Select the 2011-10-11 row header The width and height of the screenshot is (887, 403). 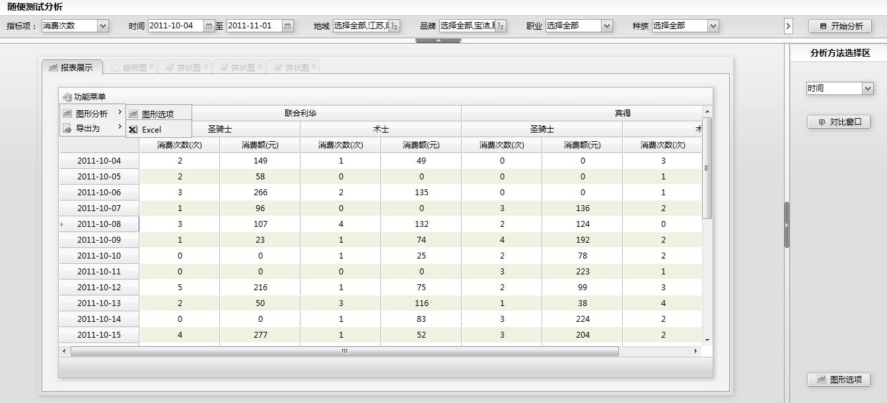tap(99, 271)
